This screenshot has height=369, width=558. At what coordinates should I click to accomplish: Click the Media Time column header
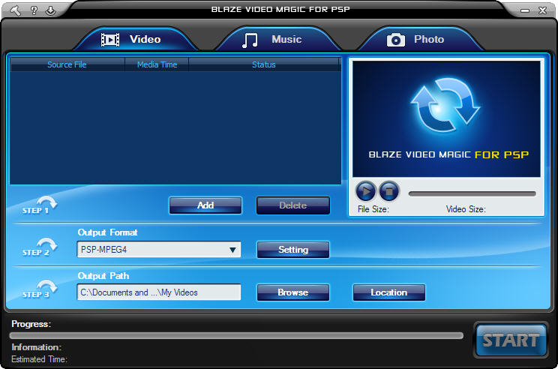157,64
